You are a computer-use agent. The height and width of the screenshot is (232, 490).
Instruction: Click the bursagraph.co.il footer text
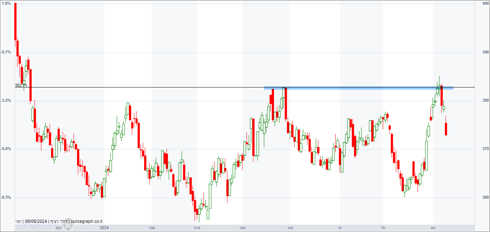tap(86, 221)
